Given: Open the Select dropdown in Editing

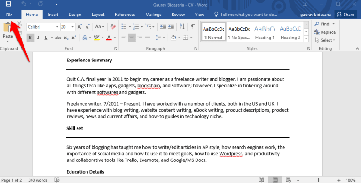Looking at the screenshot, I should point(325,40).
